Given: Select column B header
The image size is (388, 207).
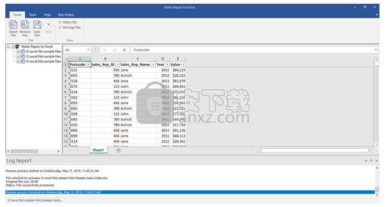Looking at the screenshot, I should point(105,59).
